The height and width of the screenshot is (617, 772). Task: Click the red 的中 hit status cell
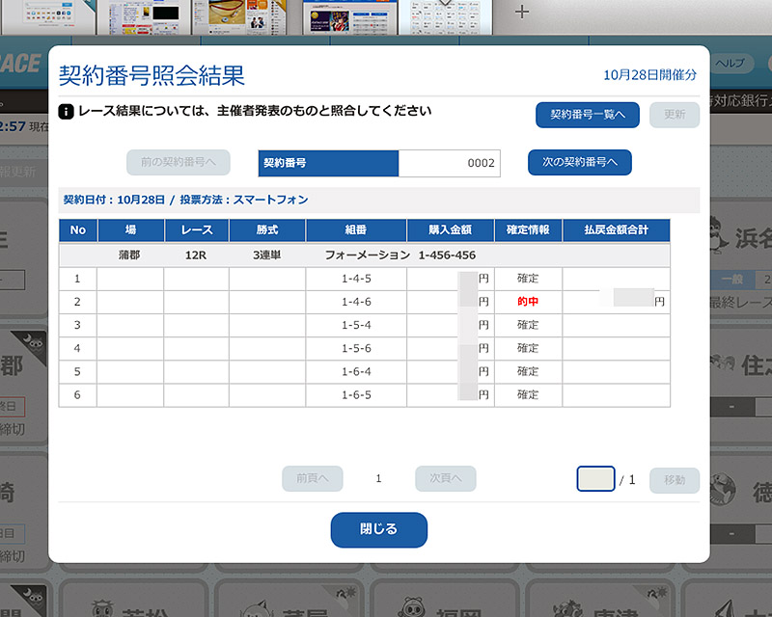528,302
